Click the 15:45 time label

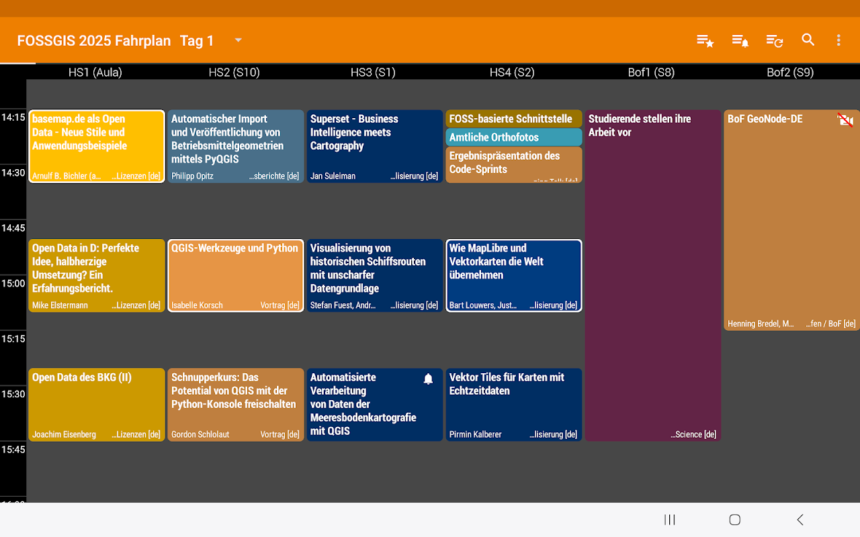point(13,450)
